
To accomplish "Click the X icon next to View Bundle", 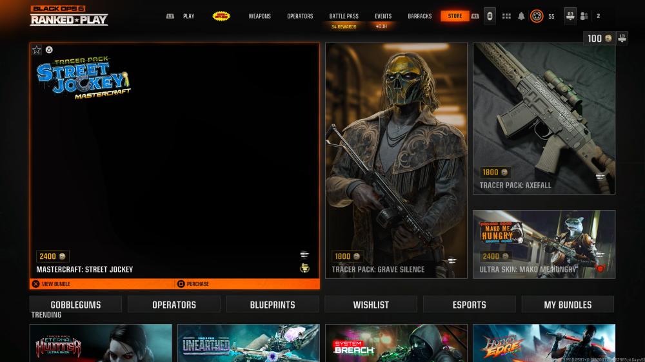I will pyautogui.click(x=35, y=284).
